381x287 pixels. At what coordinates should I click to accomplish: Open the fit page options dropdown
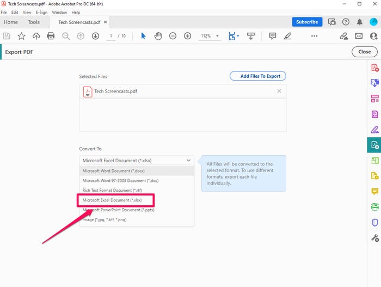(238, 36)
